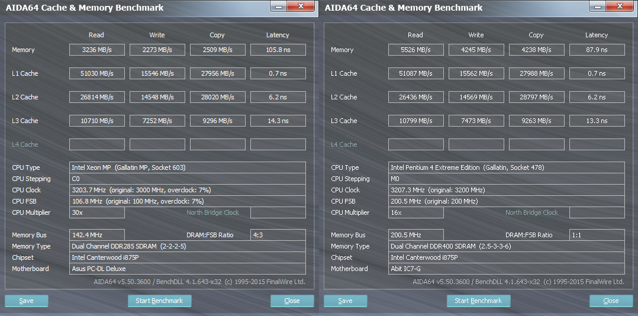638x316 pixels.
Task: Select the Abit IC7-G Motherboard field
Action: (x=507, y=269)
